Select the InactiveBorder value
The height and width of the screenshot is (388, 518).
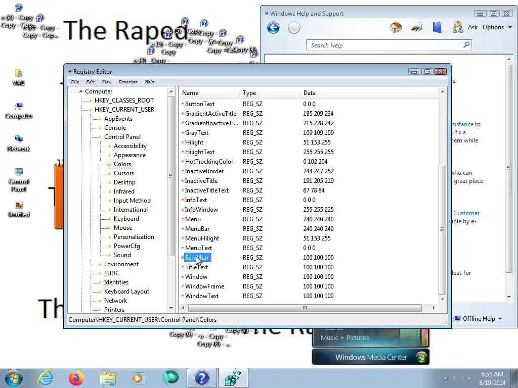click(x=204, y=171)
